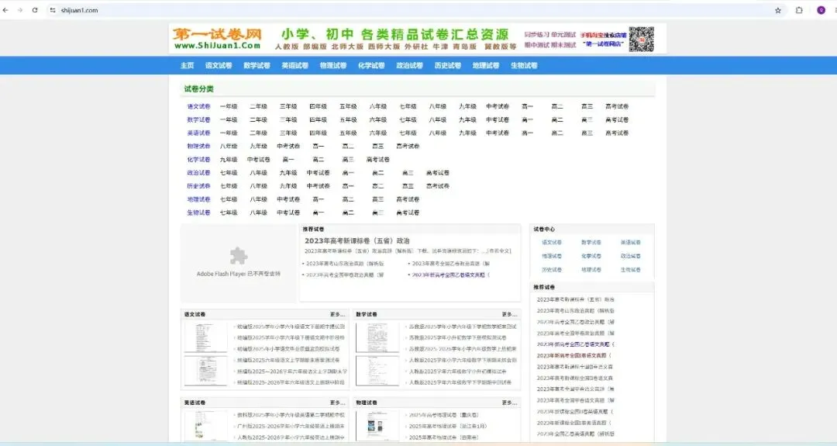Image resolution: width=837 pixels, height=446 pixels.
Task: Click the Adobe Flash Player plugin puzzle icon
Action: (x=238, y=257)
